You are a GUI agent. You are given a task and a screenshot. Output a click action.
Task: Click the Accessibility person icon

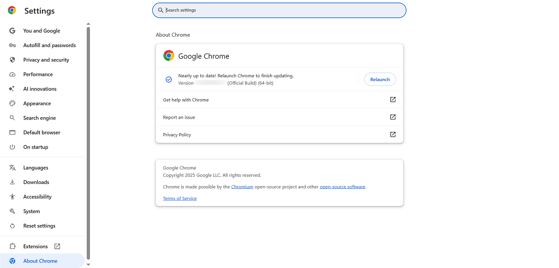point(13,197)
